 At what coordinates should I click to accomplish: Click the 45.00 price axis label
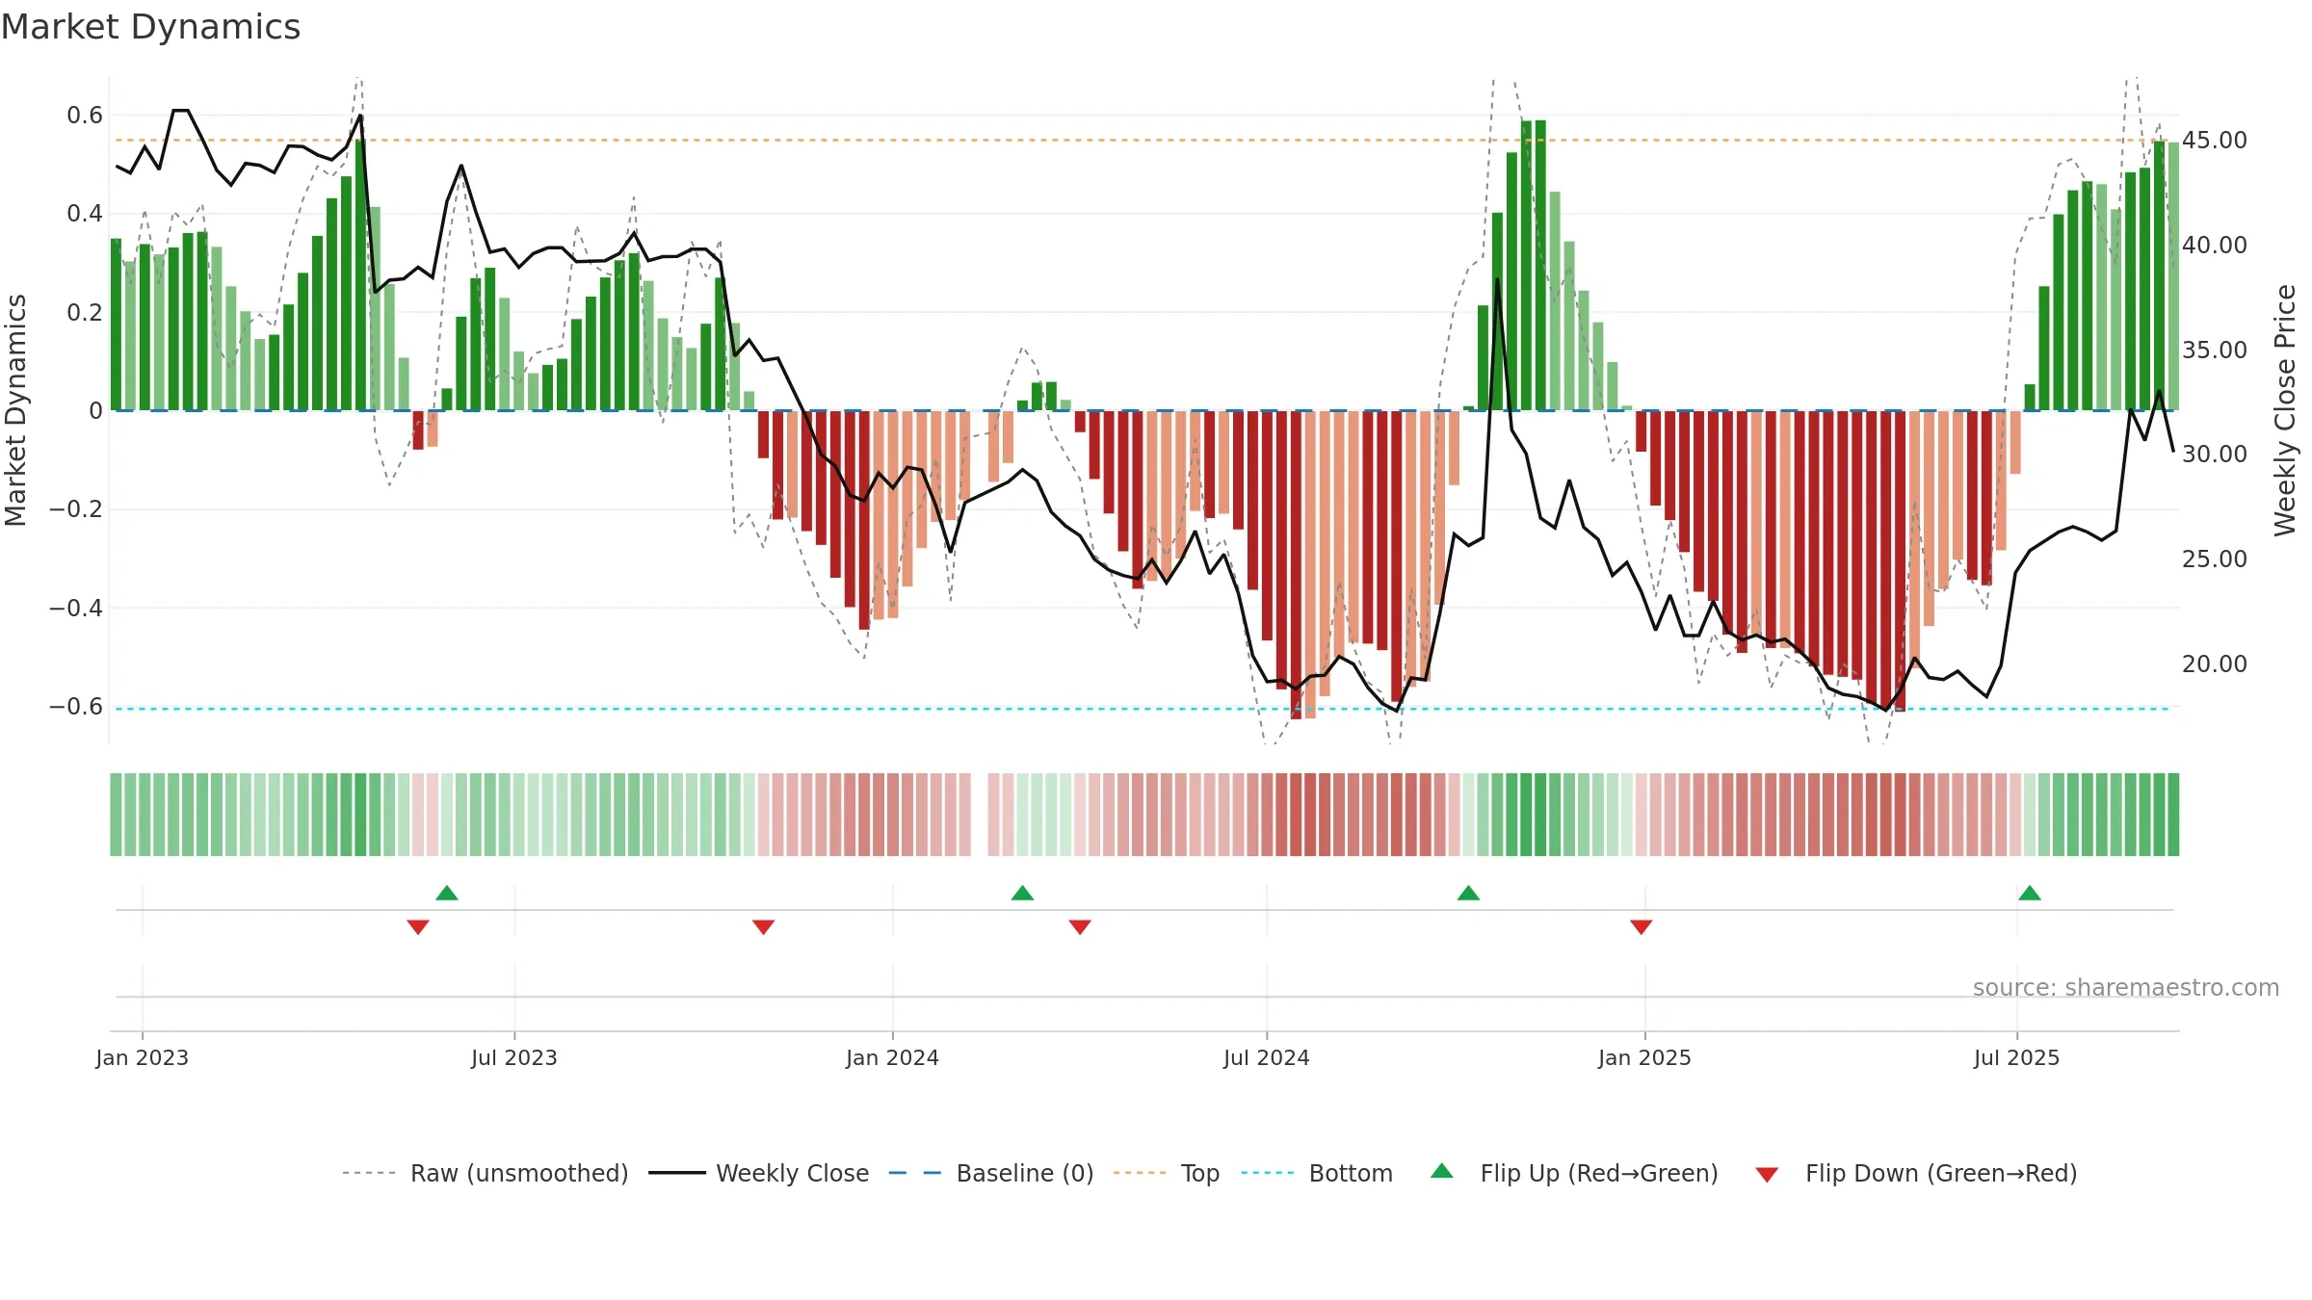click(x=2215, y=140)
